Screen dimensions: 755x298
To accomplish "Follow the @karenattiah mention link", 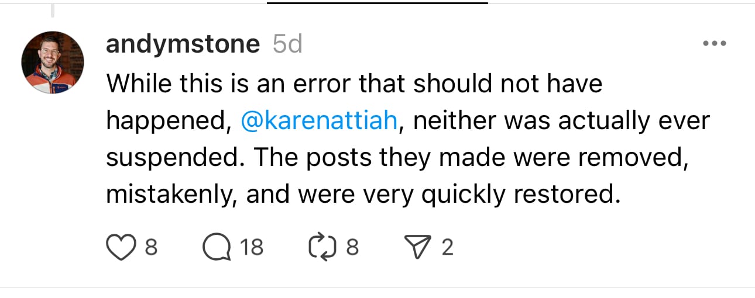I will point(319,121).
